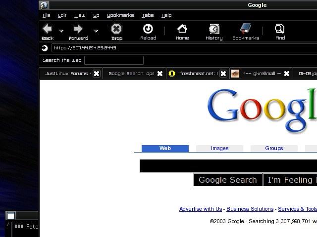Select the Groups search category
The image size is (317, 237).
click(274, 148)
